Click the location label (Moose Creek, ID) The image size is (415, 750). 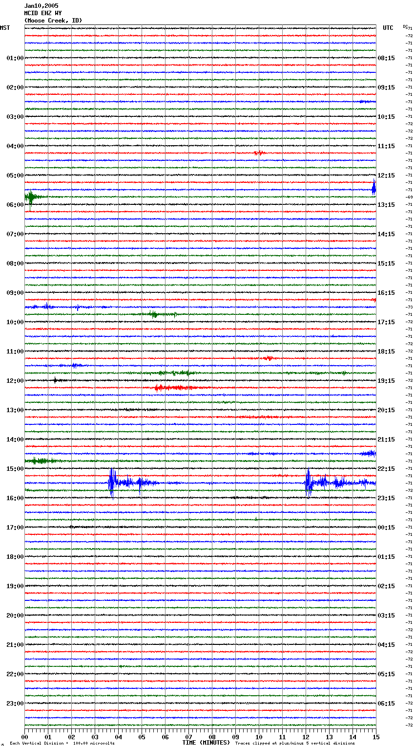(53, 21)
